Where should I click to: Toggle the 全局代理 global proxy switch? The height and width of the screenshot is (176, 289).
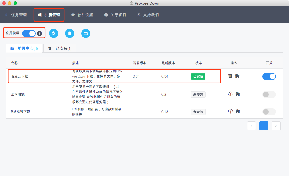click(x=29, y=33)
